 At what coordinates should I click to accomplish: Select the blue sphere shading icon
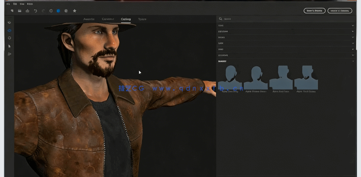tap(58, 11)
